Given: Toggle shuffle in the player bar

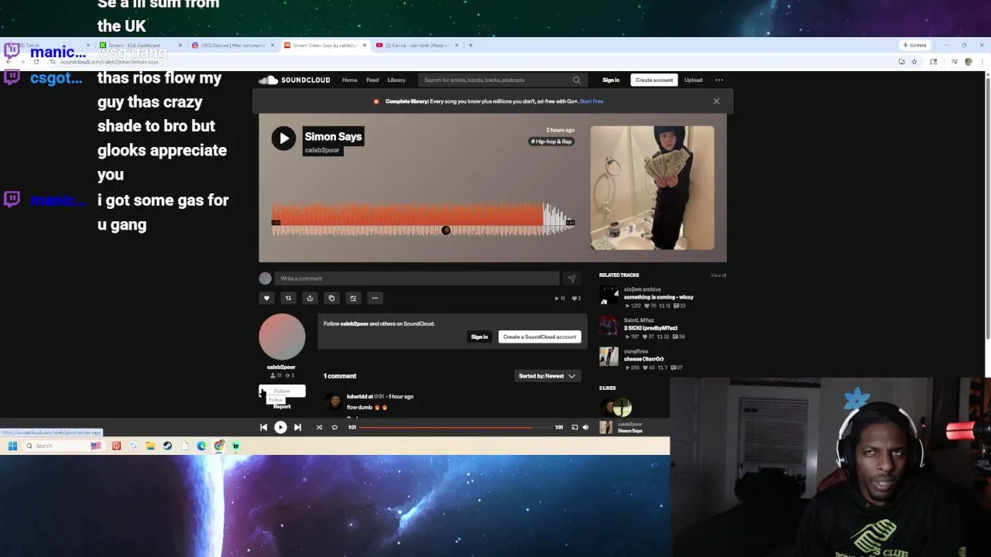Looking at the screenshot, I should (x=319, y=427).
